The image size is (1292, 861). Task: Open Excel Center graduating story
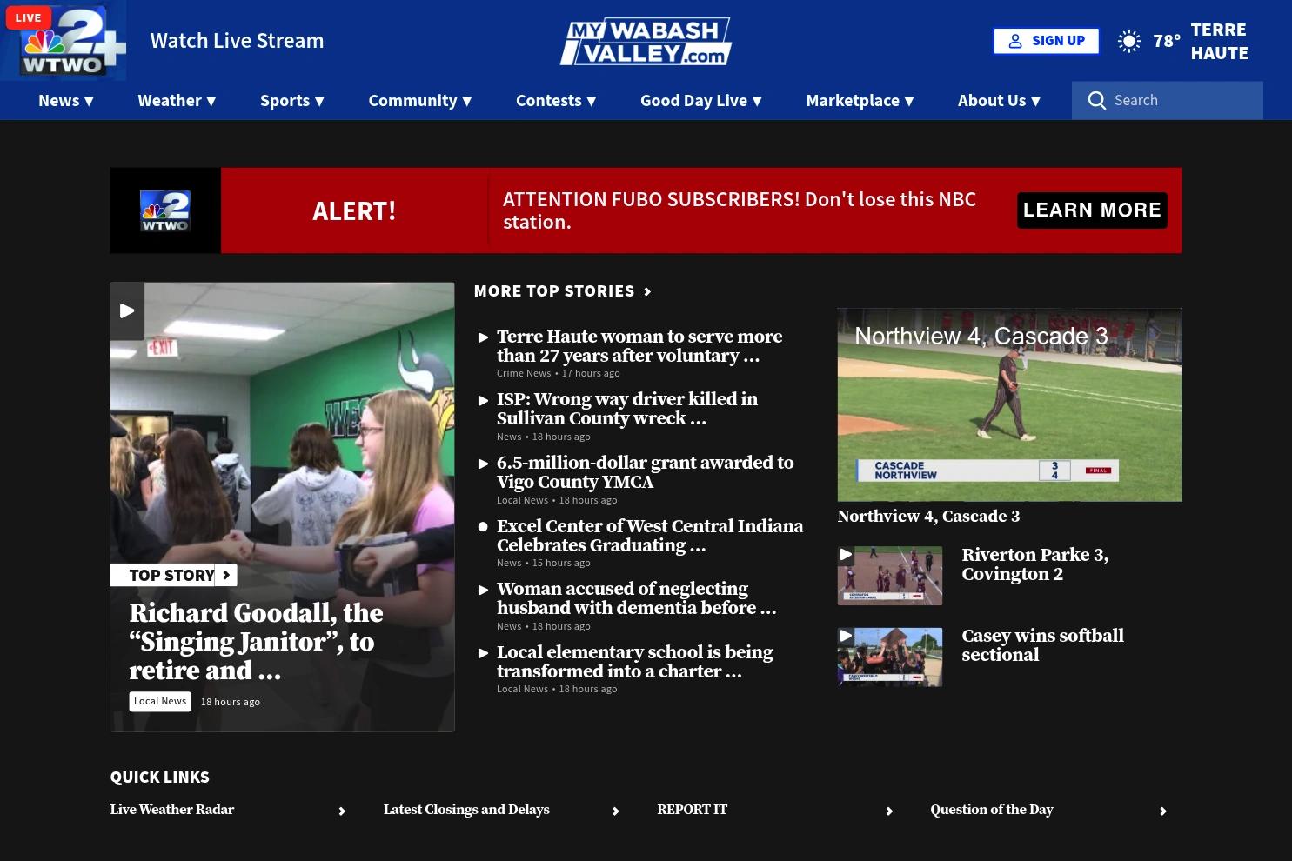650,536
